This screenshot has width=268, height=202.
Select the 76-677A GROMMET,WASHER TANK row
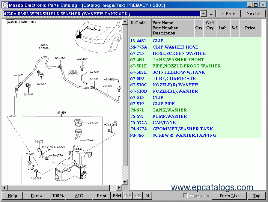195,129
